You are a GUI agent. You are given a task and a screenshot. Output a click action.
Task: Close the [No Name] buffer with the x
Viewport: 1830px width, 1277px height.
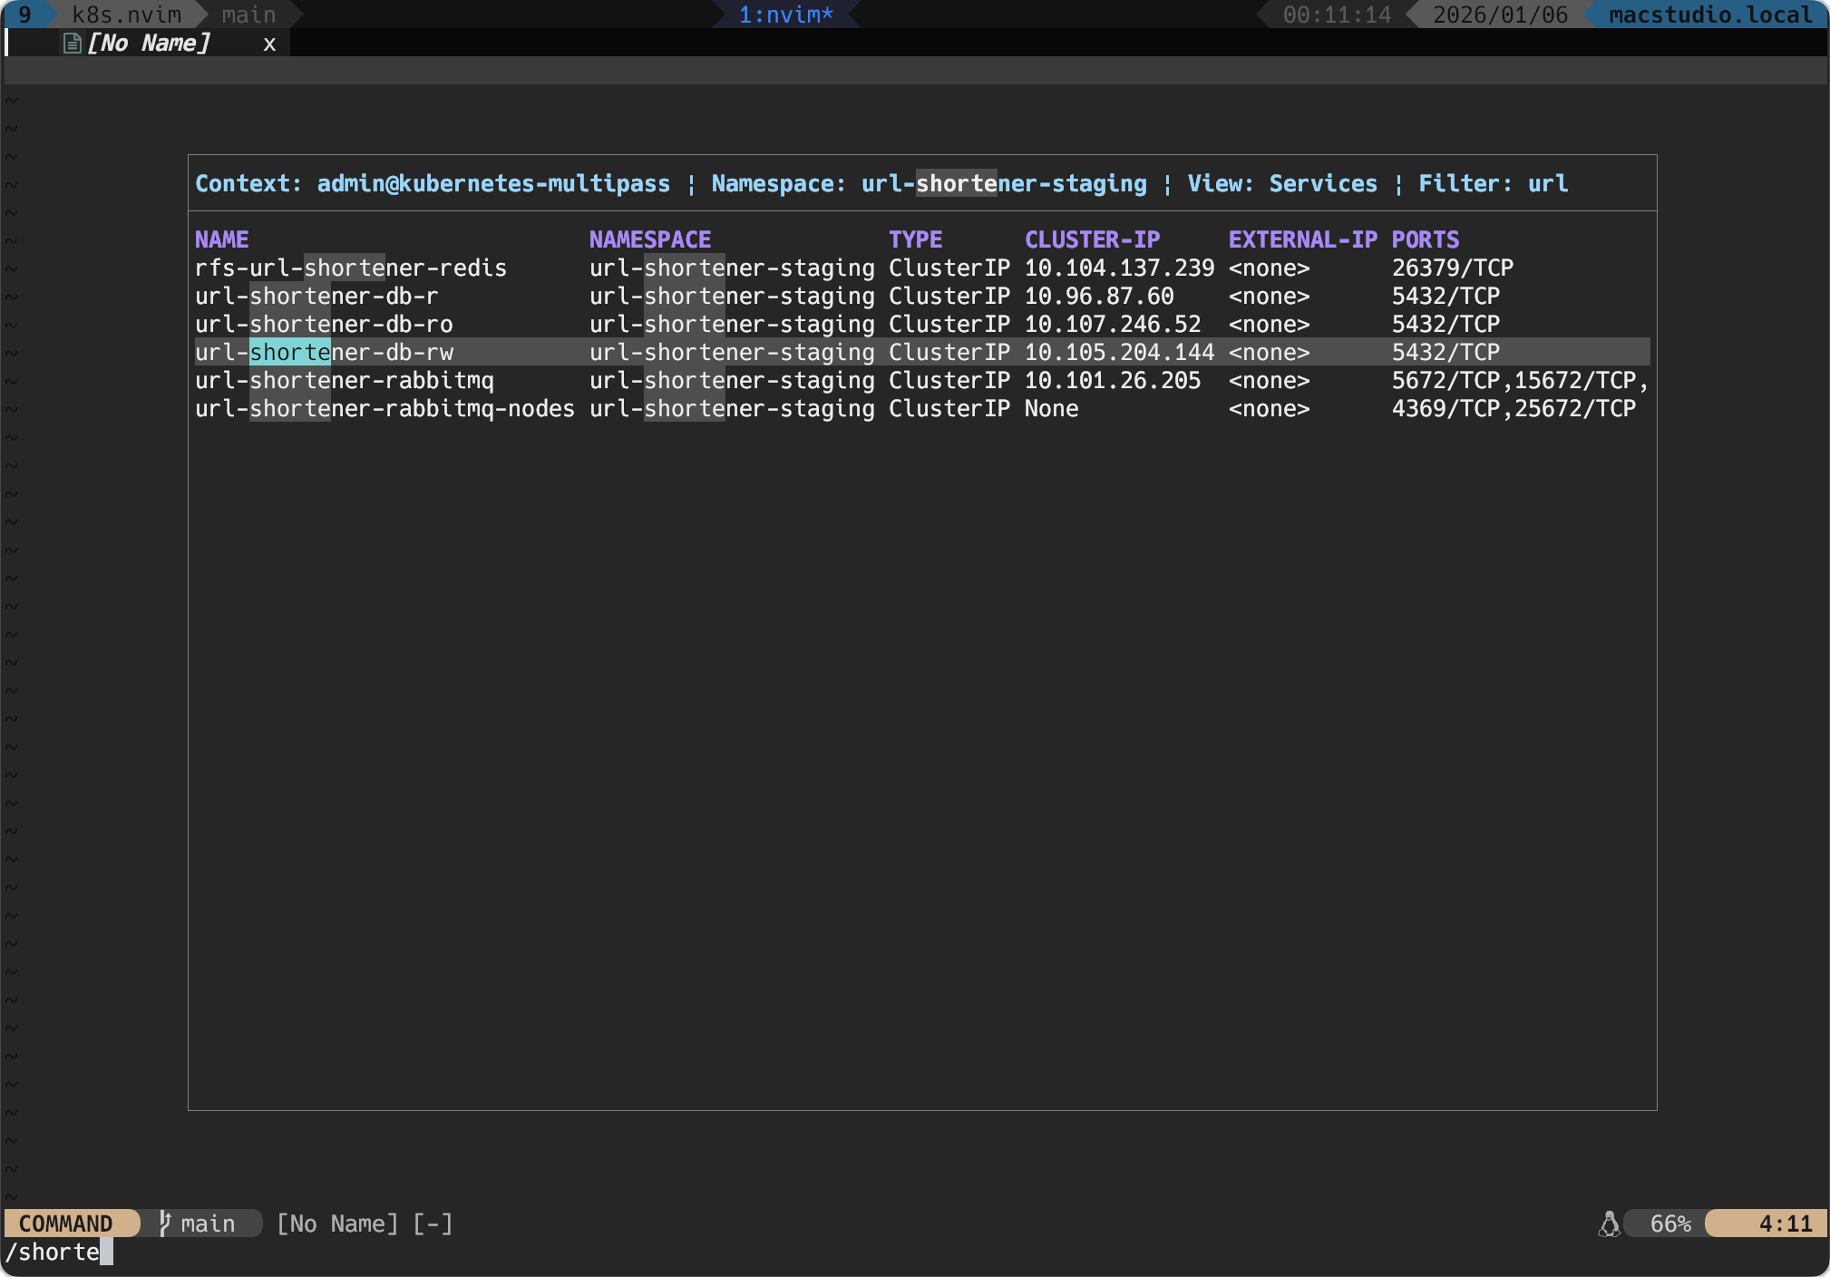[268, 44]
